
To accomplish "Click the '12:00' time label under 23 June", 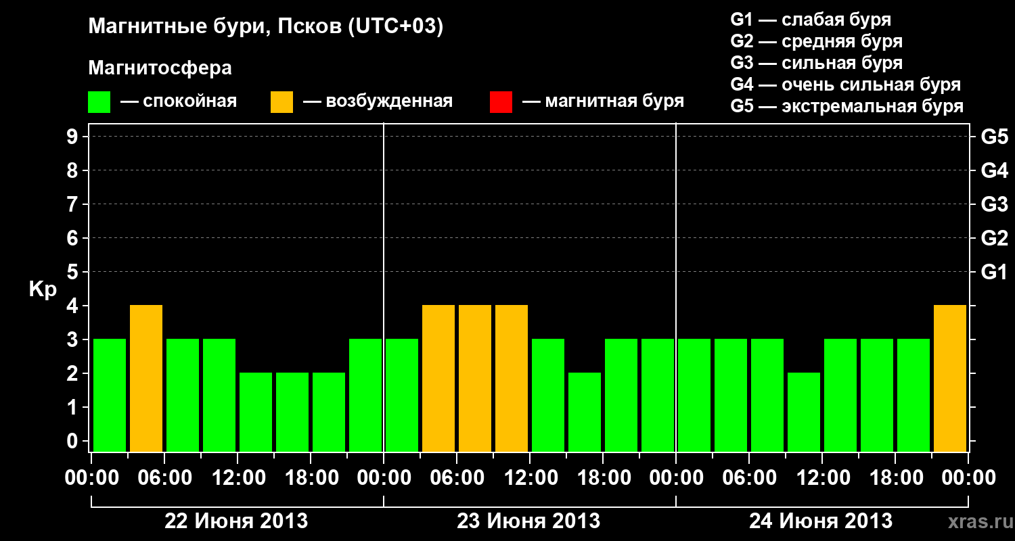I will tap(530, 478).
